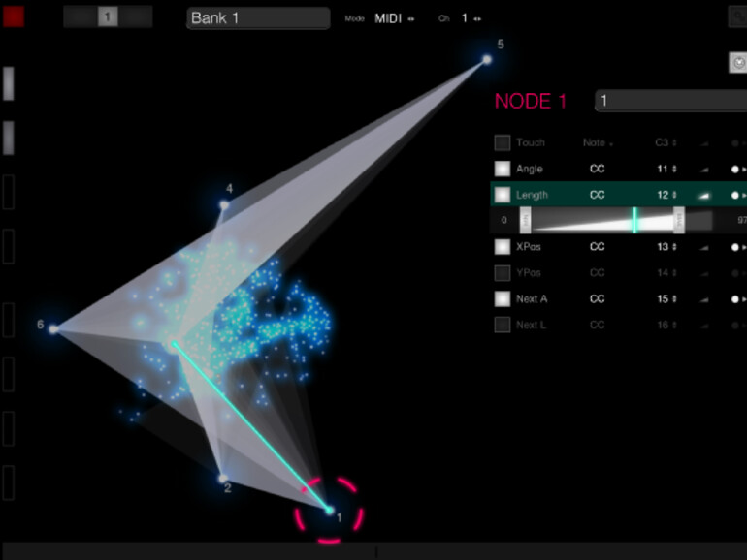The image size is (747, 560).
Task: Open the curve shape icon in YPos row
Action: (x=703, y=273)
